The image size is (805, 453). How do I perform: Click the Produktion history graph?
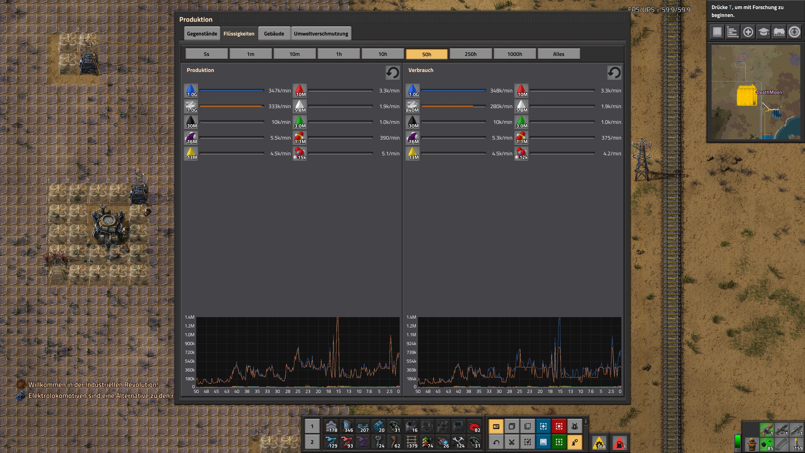point(298,352)
